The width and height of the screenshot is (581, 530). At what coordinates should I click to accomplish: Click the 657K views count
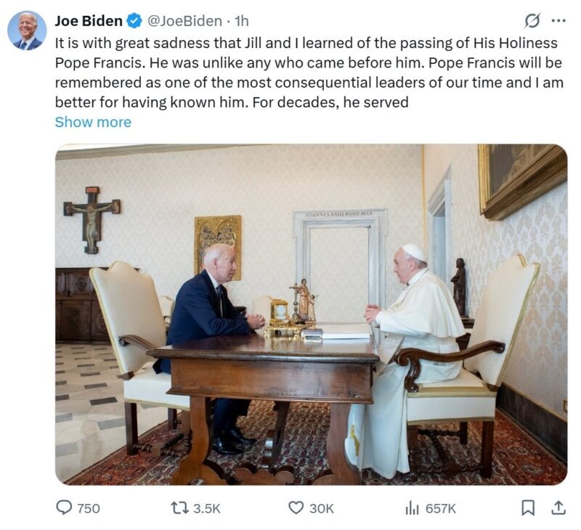441,508
